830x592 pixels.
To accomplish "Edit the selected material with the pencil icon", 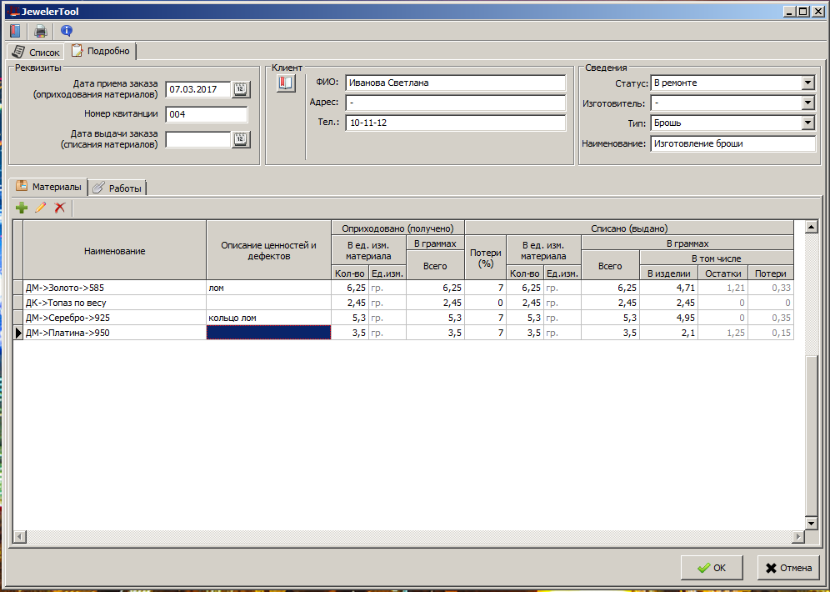I will pyautogui.click(x=41, y=208).
